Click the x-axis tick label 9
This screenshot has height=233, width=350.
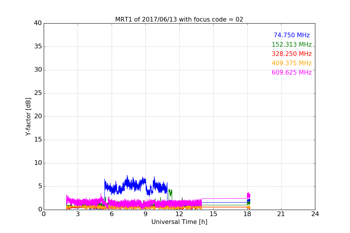click(x=146, y=214)
